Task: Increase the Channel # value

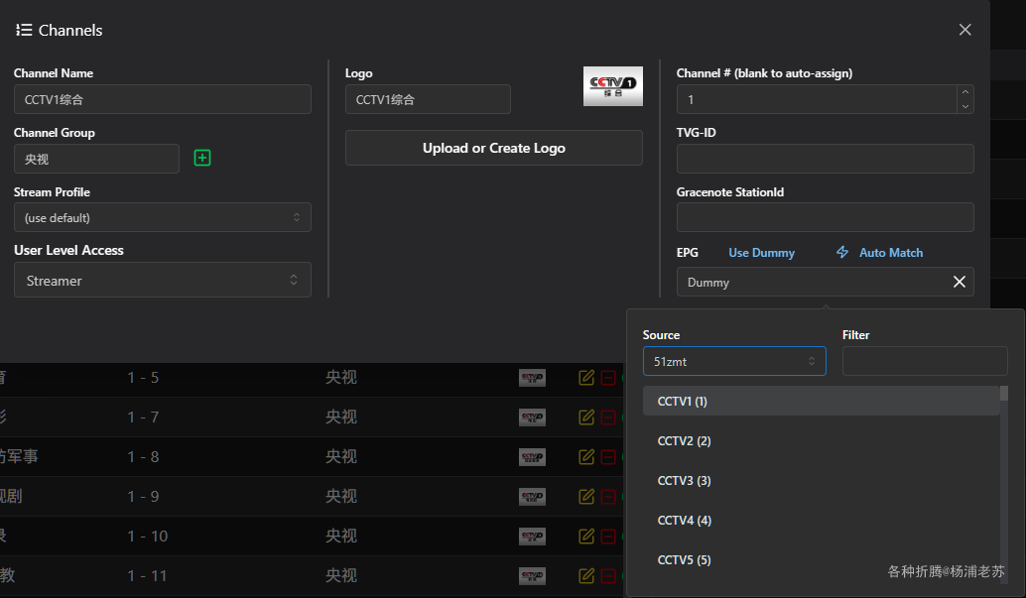Action: coord(965,92)
